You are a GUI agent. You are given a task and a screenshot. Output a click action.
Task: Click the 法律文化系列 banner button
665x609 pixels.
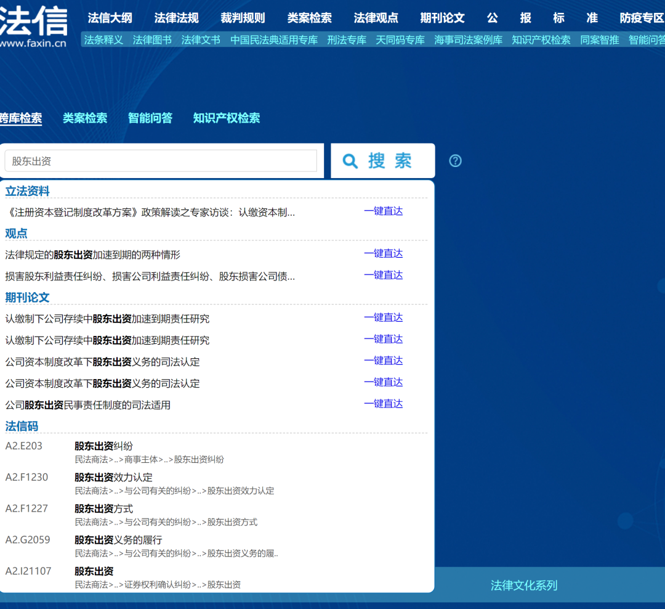pos(523,586)
